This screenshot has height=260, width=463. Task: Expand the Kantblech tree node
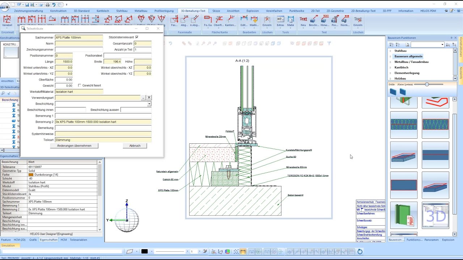click(390, 68)
